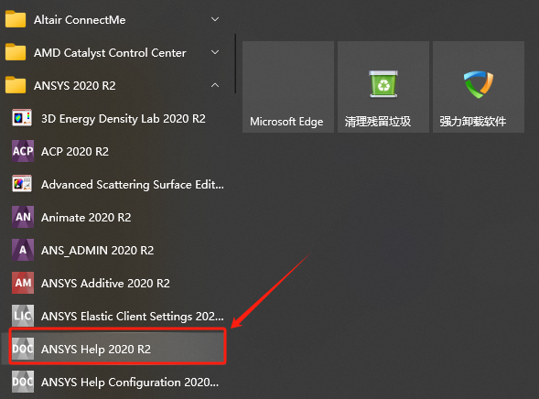Click the ANS_ADMIN purple A icon
The image size is (539, 399).
tap(23, 250)
